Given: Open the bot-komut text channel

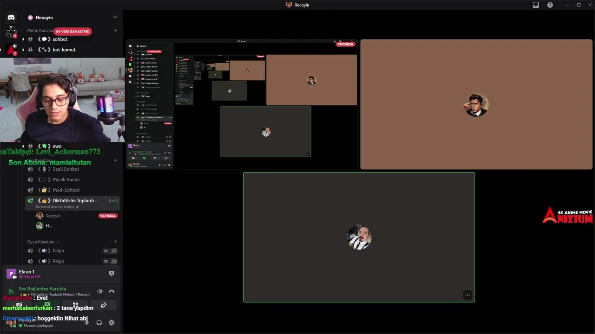Looking at the screenshot, I should [73, 50].
